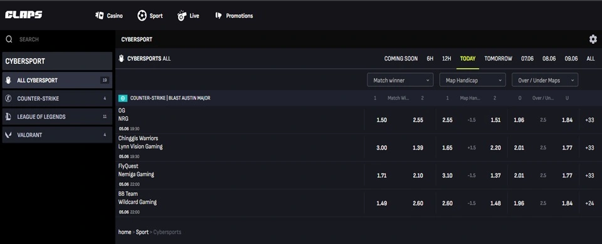Bet BB Team win at 1.49

(x=382, y=203)
